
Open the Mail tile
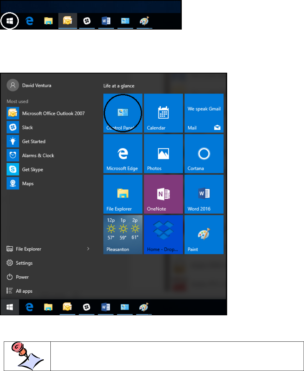(x=204, y=113)
